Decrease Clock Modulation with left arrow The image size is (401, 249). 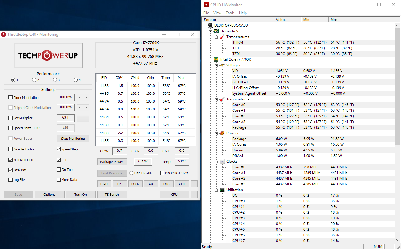click(80, 98)
